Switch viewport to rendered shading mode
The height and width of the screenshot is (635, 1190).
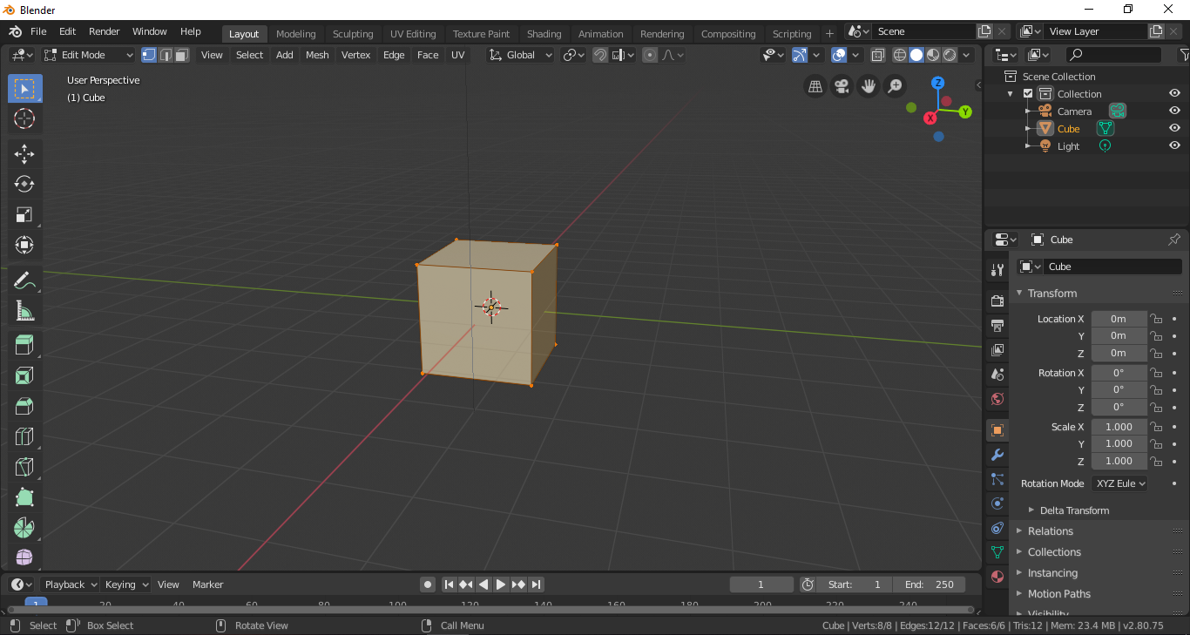[949, 55]
